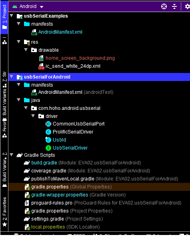Select proguard-rules.pro file icon
The height and width of the screenshot is (245, 190).
27,203
